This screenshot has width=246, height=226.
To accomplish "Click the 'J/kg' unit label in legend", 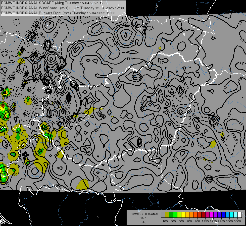I will (143, 222).
